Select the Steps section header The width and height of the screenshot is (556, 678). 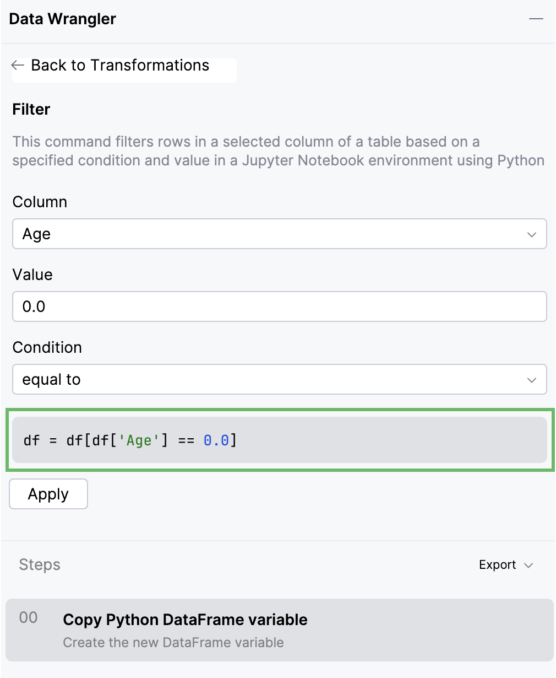(x=39, y=564)
